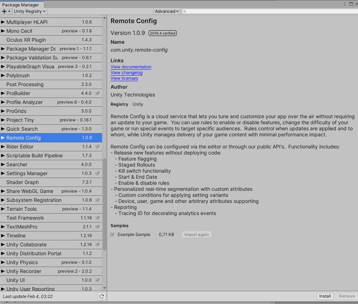Viewport: 358px width, 304px height.
Task: Open the window kebab options menu
Action: pos(345,4)
